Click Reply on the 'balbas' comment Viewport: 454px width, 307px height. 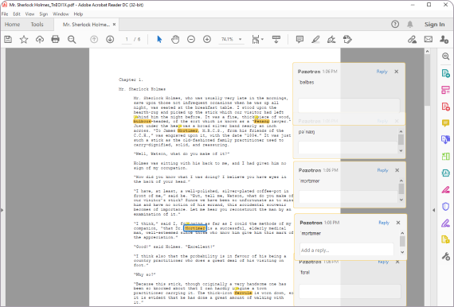coord(382,72)
